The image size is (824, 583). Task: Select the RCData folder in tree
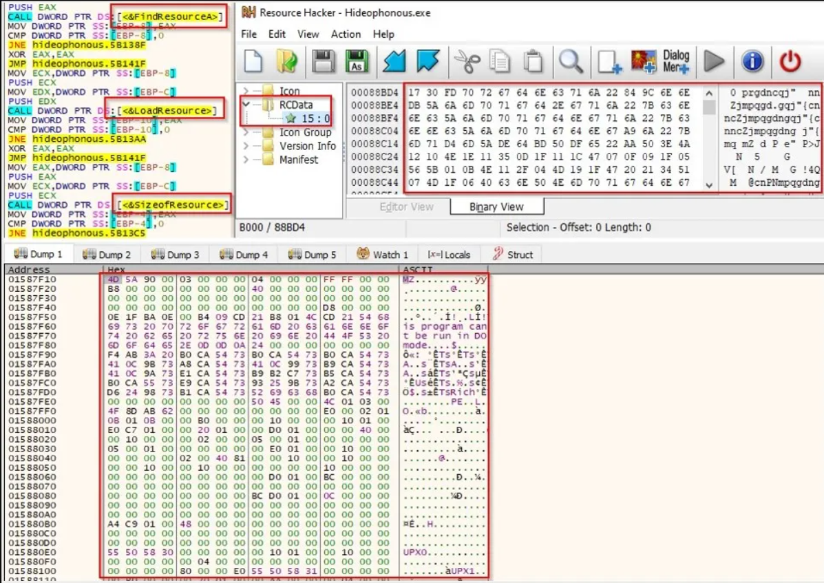(x=296, y=105)
